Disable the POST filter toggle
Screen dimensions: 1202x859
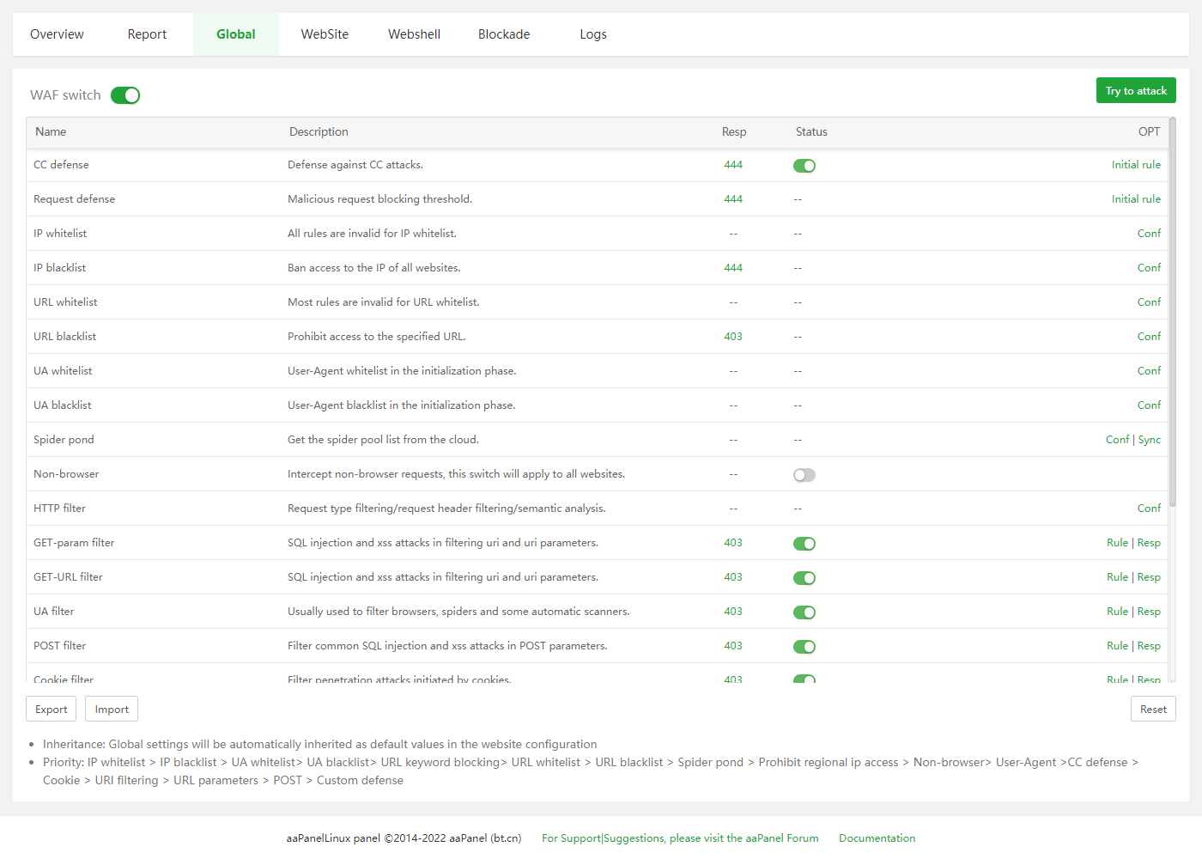[804, 647]
